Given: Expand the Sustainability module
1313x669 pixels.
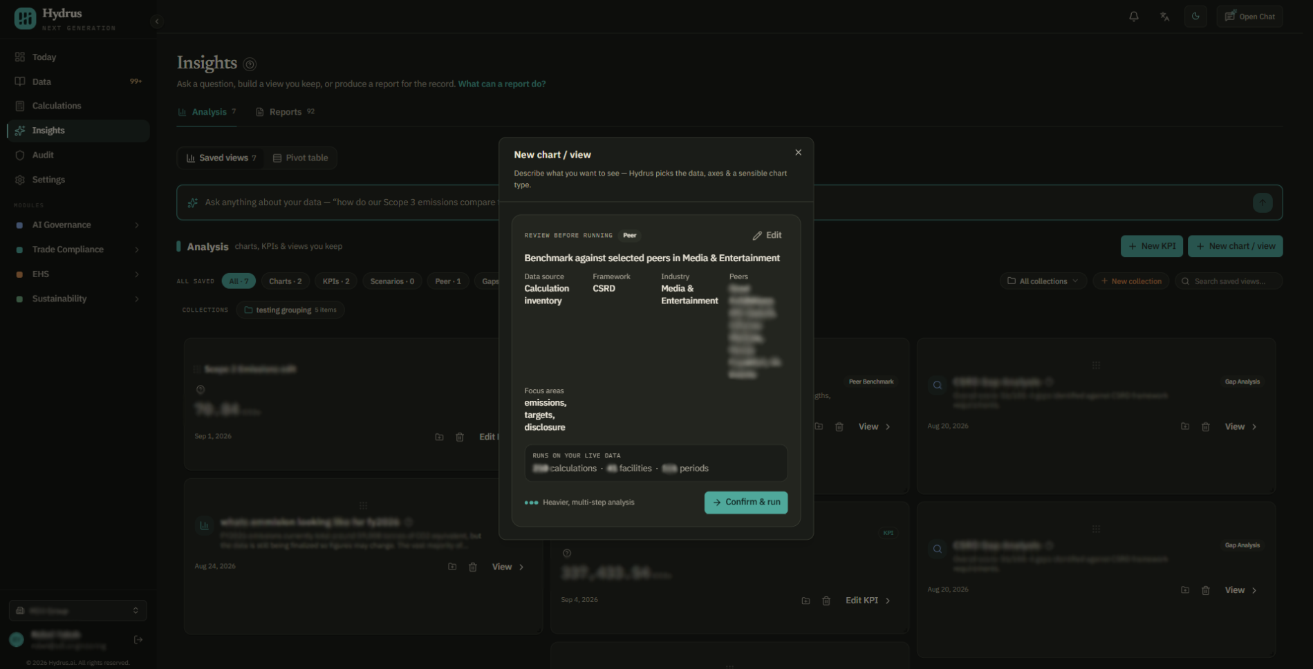Looking at the screenshot, I should point(78,299).
